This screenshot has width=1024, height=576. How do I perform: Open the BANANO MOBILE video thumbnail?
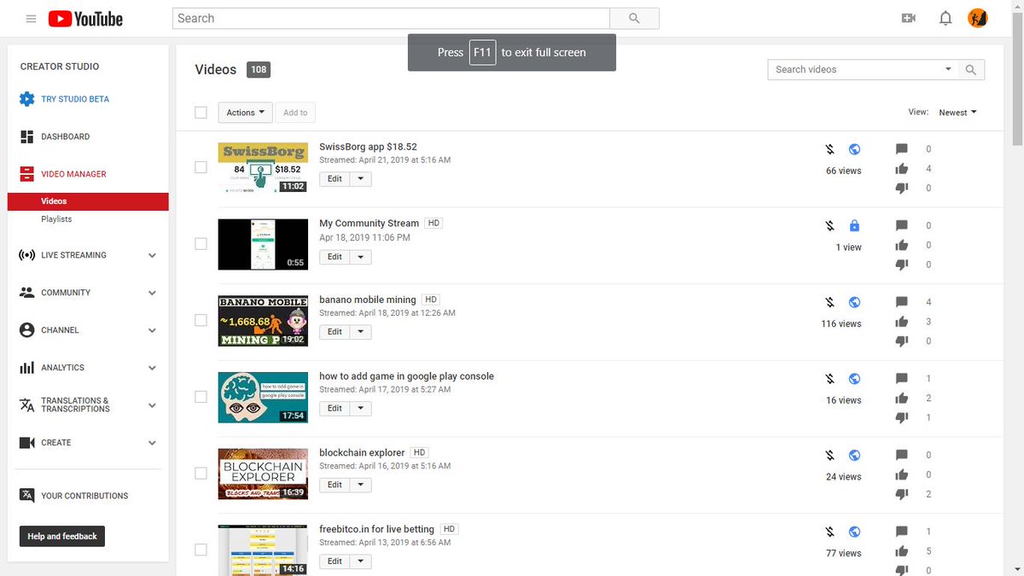pos(263,321)
